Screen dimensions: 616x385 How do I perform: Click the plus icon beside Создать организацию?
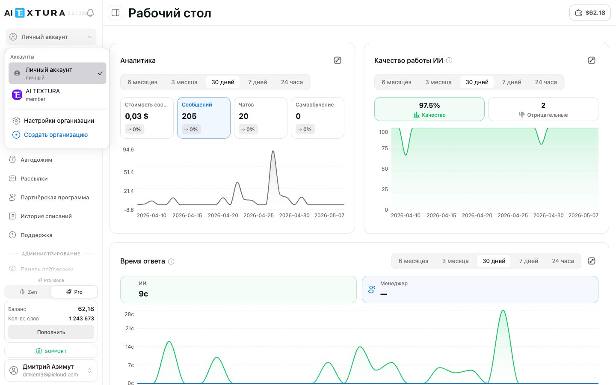pos(16,135)
